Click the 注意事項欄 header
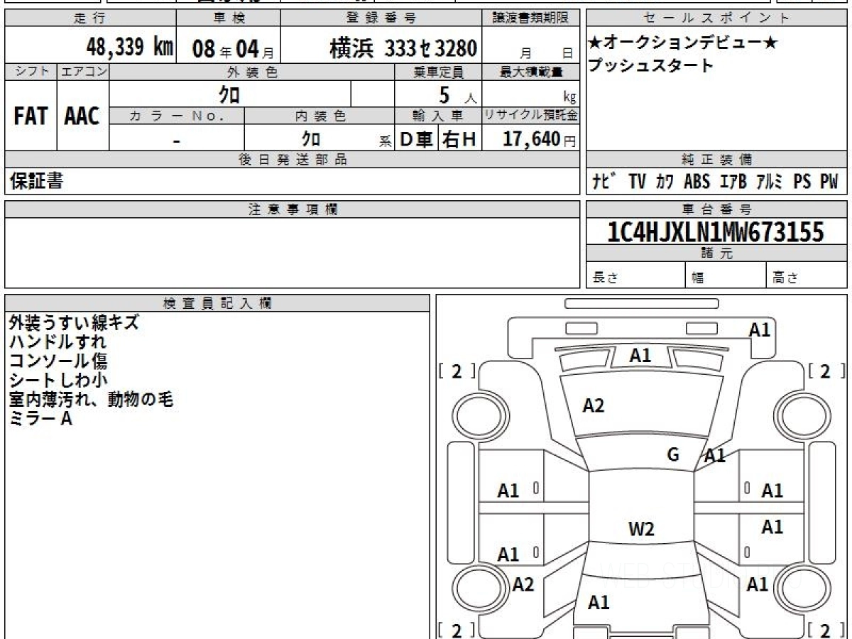This screenshot has height=639, width=852. (x=293, y=209)
